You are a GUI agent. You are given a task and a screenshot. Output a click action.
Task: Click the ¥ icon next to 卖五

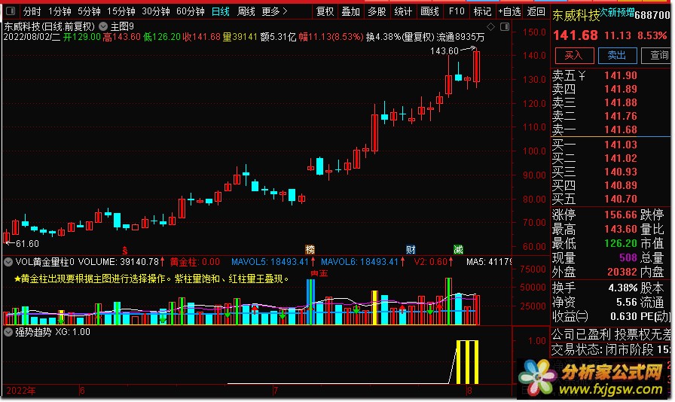(582, 76)
